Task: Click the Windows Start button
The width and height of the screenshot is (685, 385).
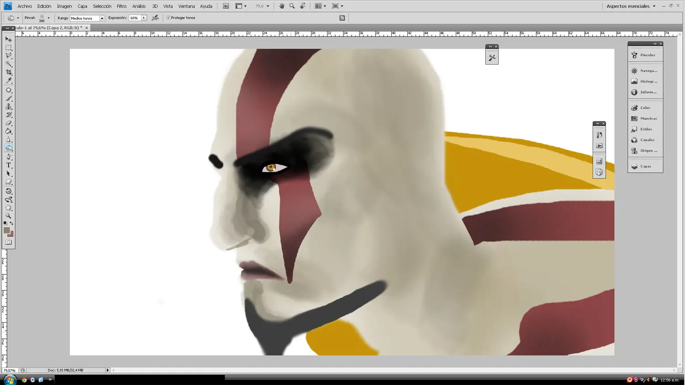Action: coord(10,380)
